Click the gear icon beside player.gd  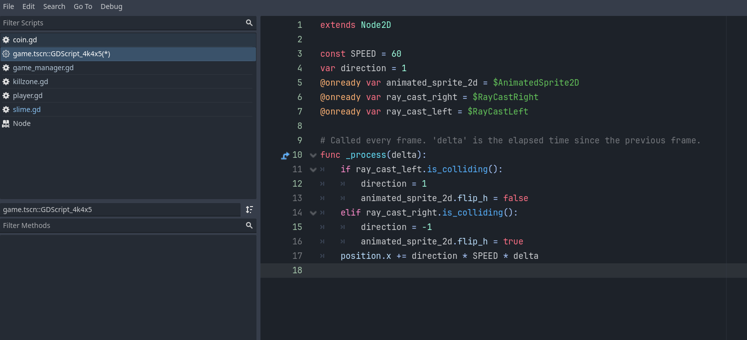coord(6,96)
